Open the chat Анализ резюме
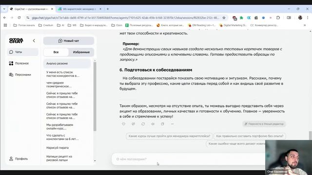Screen dimensions: 312x175 pyautogui.click(x=67, y=64)
